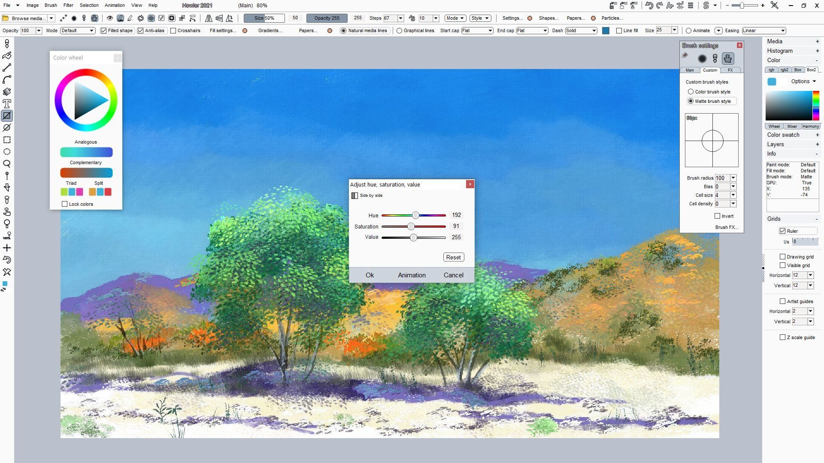Select the rectangular selection tool
This screenshot has width=824, height=463.
[7, 140]
